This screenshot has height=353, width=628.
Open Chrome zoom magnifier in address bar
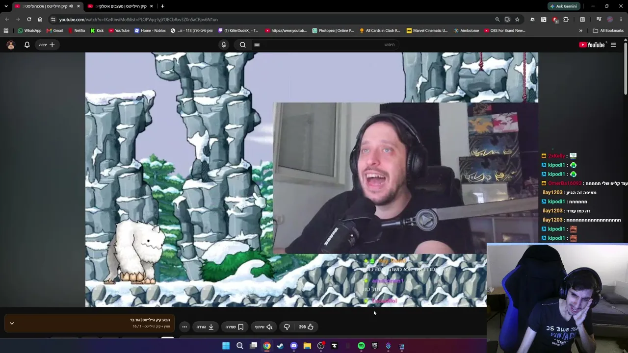(x=497, y=20)
